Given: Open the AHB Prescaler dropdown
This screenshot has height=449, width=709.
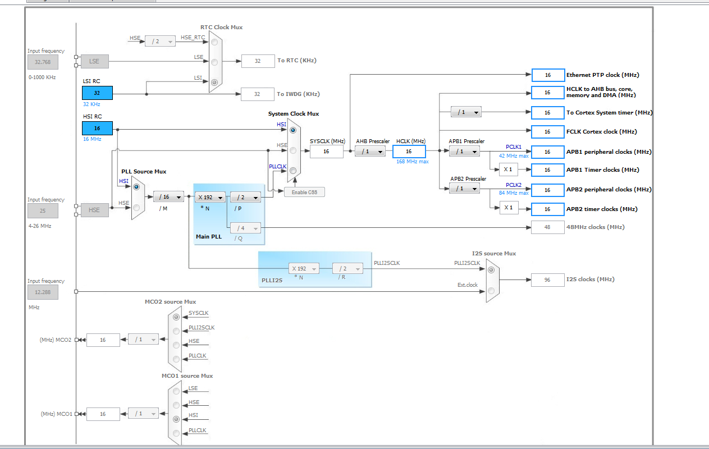Looking at the screenshot, I should 370,152.
